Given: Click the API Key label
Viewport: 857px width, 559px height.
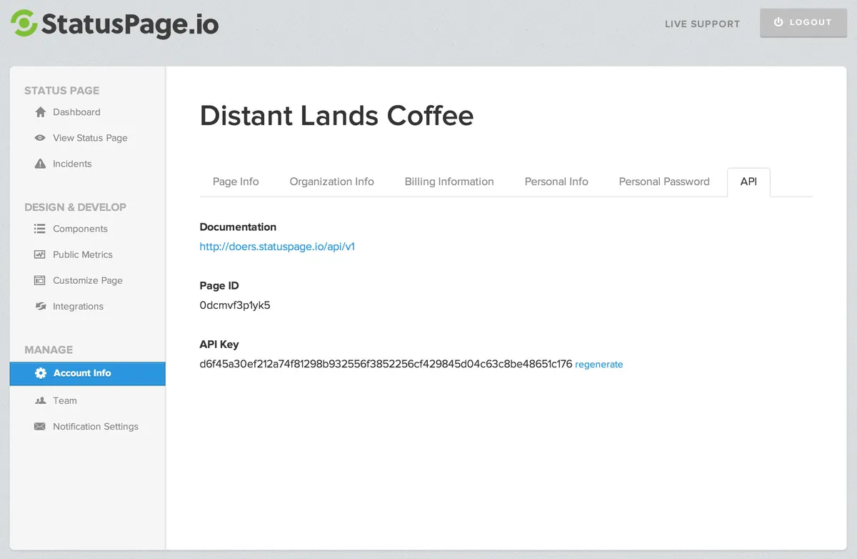Looking at the screenshot, I should [x=219, y=344].
